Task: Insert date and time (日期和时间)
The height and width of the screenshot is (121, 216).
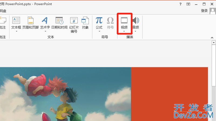Action: [x=59, y=23]
